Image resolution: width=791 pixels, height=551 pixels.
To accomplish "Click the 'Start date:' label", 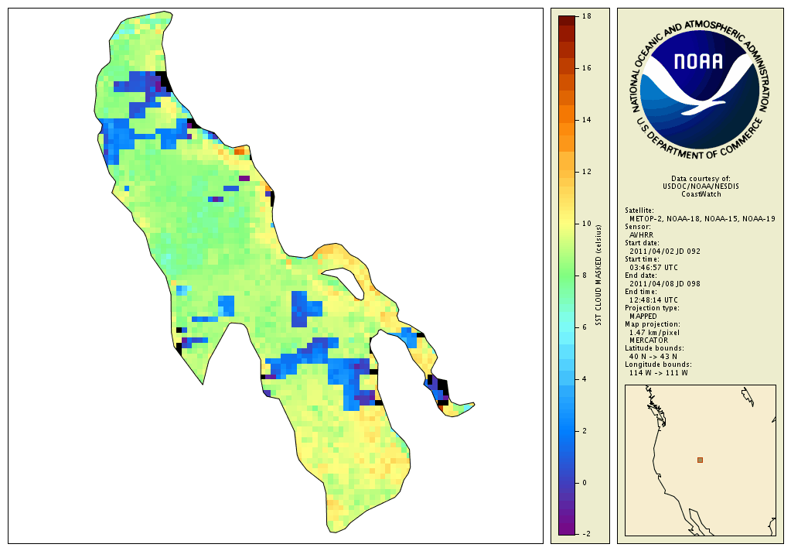I will coord(642,243).
